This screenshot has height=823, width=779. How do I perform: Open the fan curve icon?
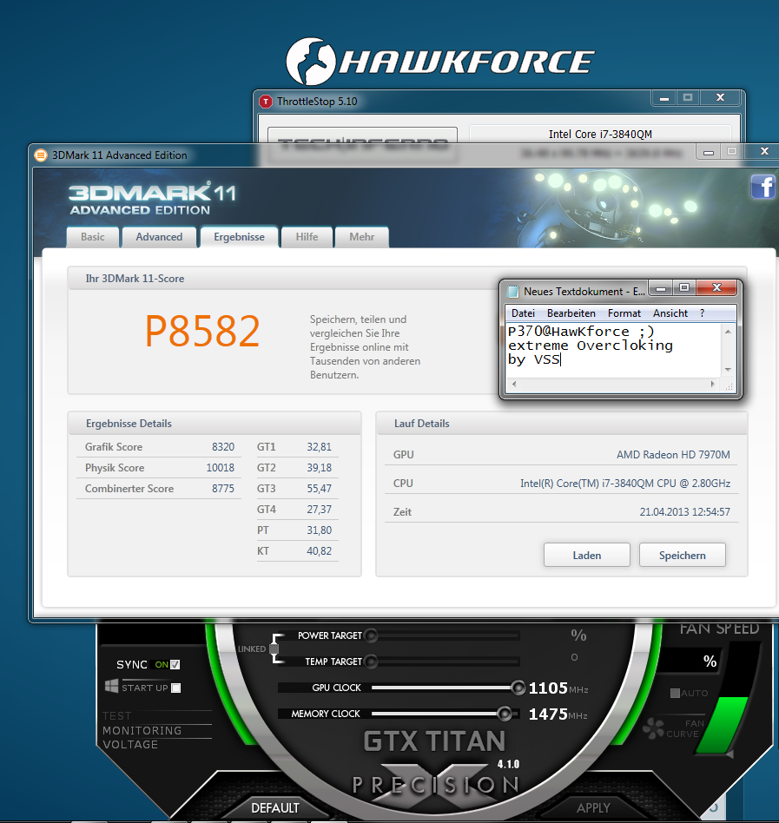tap(654, 728)
